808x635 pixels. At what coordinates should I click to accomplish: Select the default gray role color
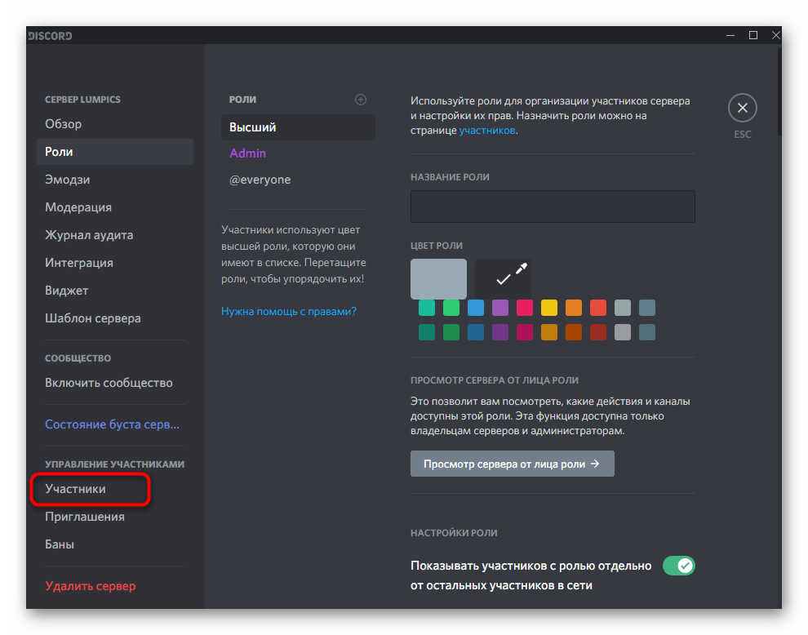(438, 279)
